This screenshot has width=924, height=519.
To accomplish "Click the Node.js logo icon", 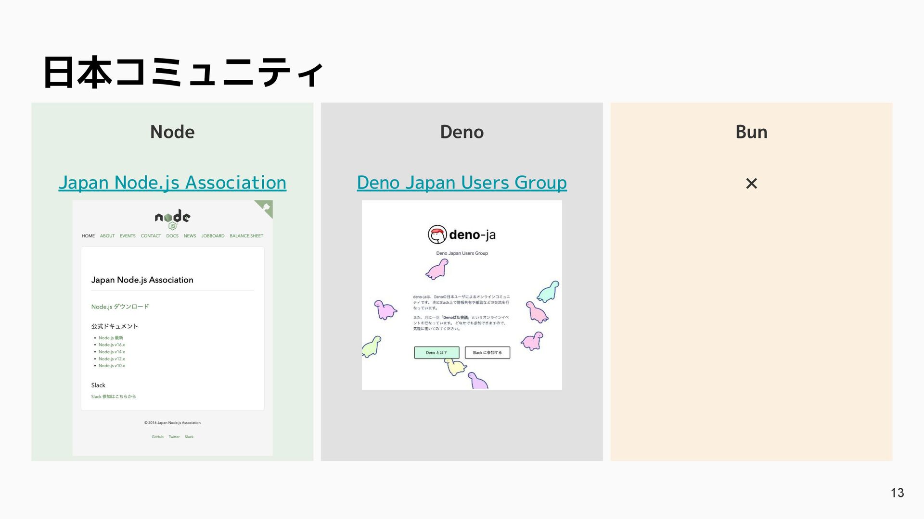I will [x=172, y=219].
